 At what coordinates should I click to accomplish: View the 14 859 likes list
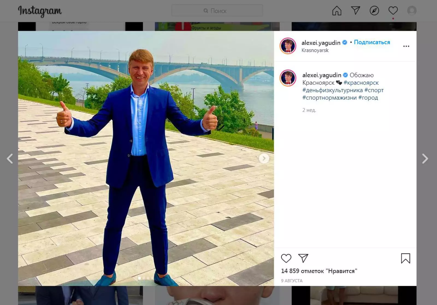coord(319,271)
